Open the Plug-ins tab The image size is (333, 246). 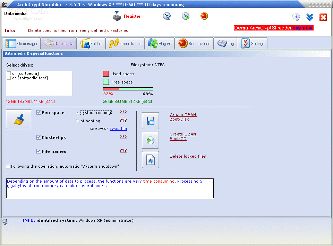point(160,43)
